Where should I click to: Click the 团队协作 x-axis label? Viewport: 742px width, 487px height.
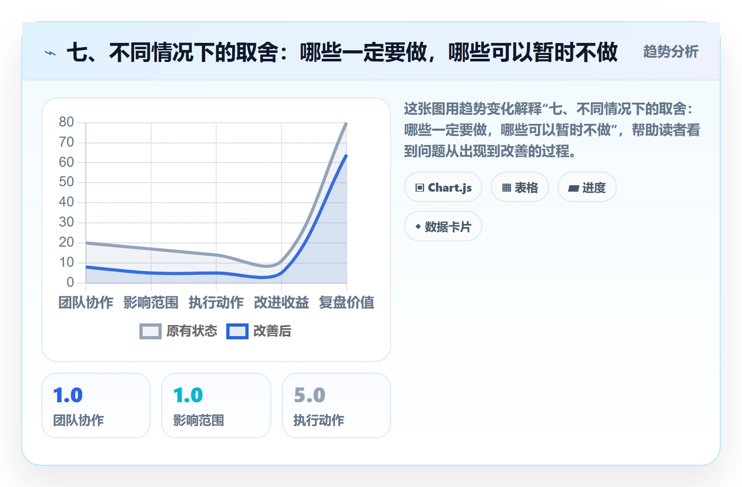click(x=86, y=303)
